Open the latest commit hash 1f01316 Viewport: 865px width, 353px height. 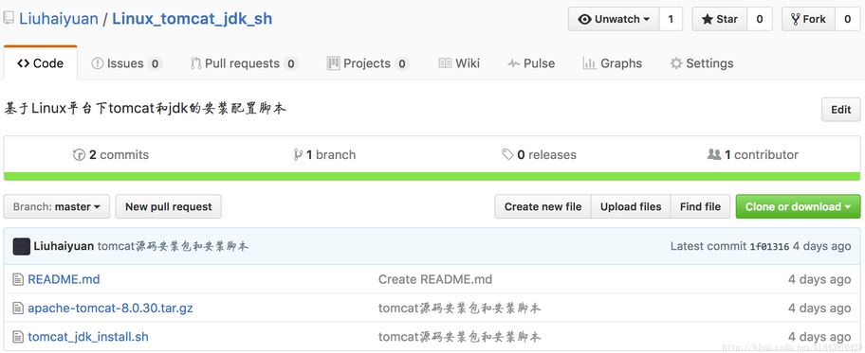click(769, 247)
